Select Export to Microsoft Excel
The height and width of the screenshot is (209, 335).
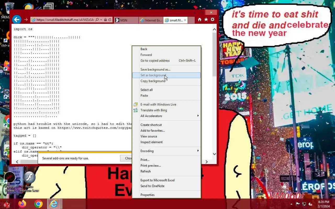click(x=166, y=180)
